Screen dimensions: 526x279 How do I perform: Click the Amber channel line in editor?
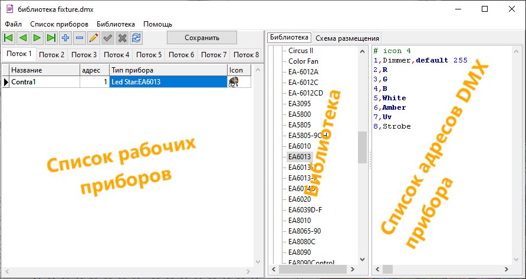click(x=390, y=107)
